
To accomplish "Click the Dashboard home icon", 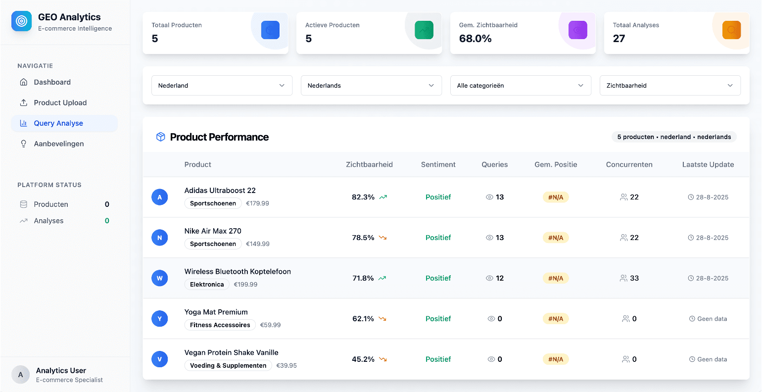I will tap(23, 82).
